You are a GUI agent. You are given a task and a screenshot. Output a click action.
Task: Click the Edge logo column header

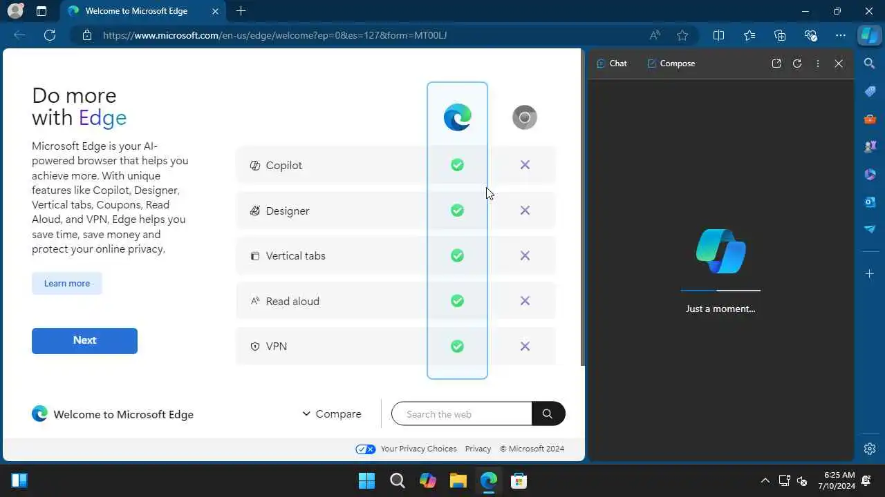[x=457, y=117]
